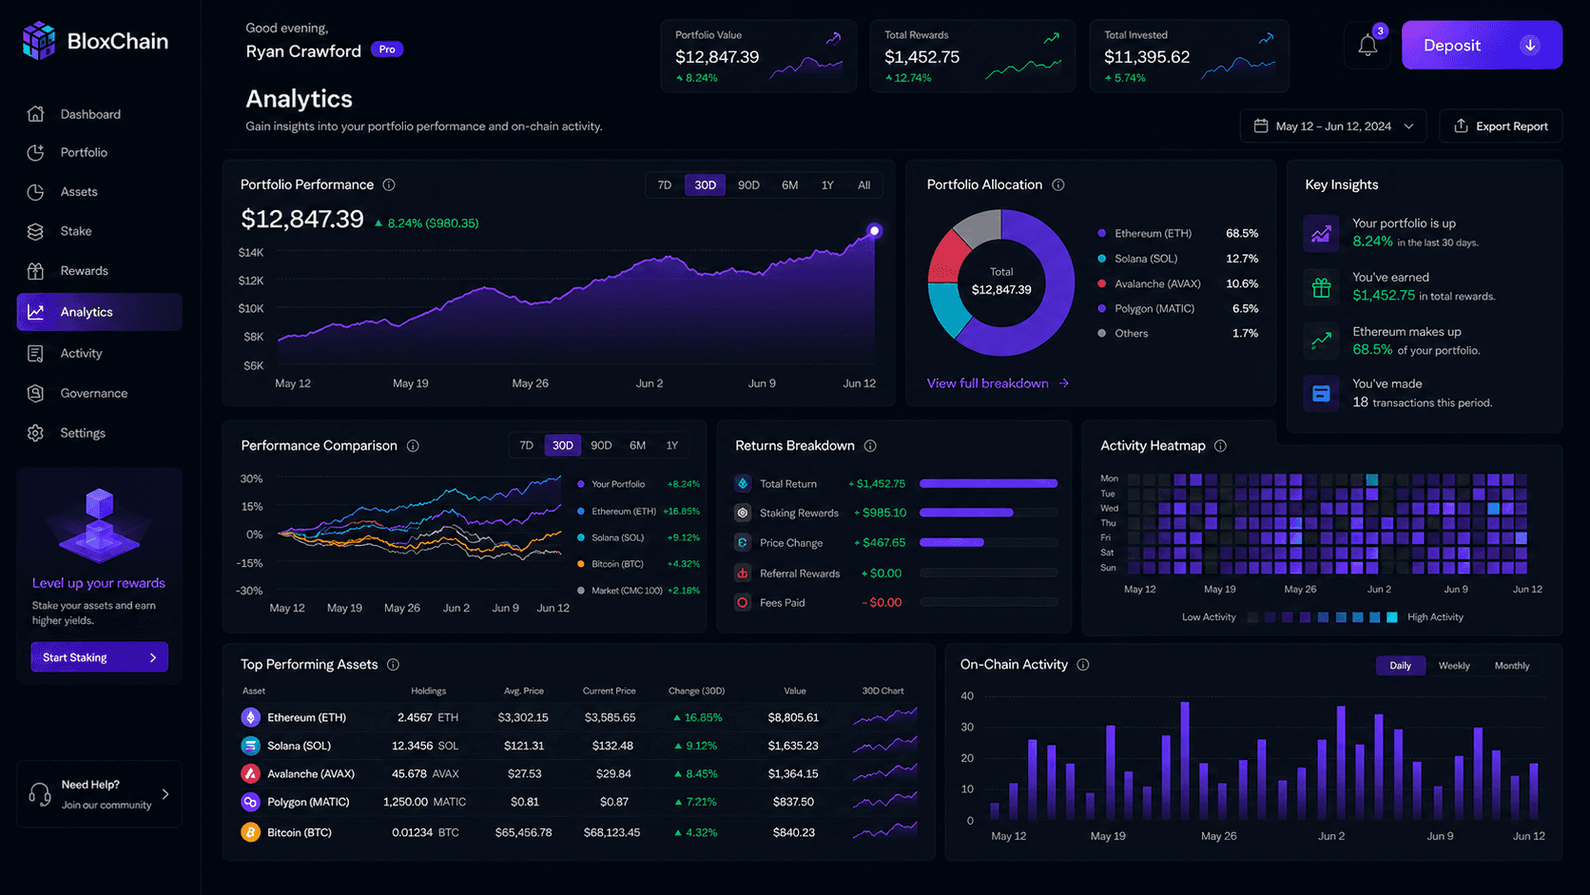The height and width of the screenshot is (895, 1590).
Task: Click the Avalanche (AVAX) allocation legend dot
Action: pos(1101,283)
